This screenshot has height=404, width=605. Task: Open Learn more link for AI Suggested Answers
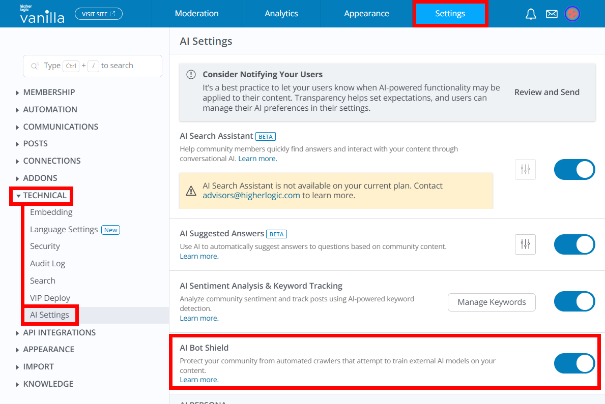click(x=199, y=256)
